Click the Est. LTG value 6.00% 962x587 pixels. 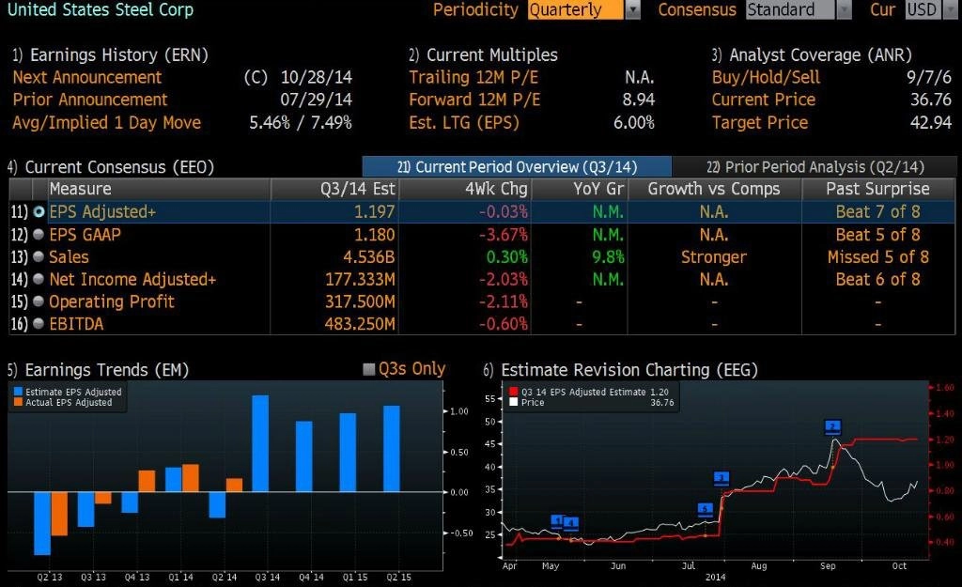[x=634, y=123]
